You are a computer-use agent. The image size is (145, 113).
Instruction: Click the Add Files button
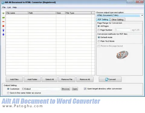14,80
